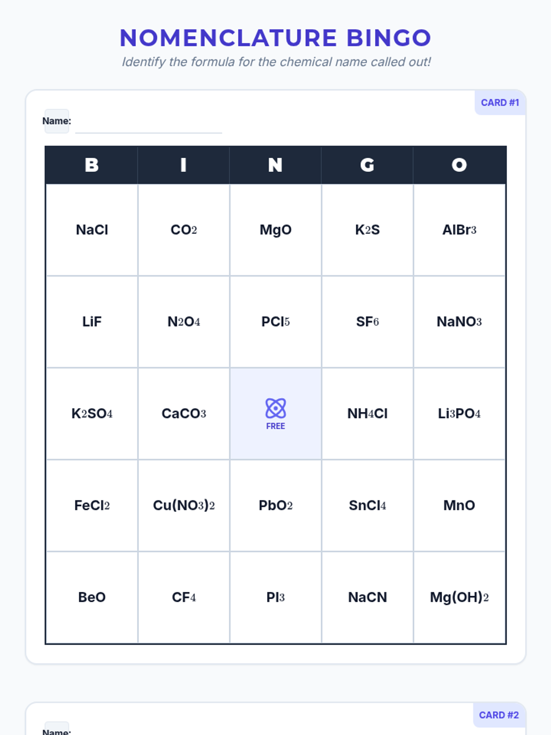
Task: Mark the NaCl bingo cell
Action: 92,230
